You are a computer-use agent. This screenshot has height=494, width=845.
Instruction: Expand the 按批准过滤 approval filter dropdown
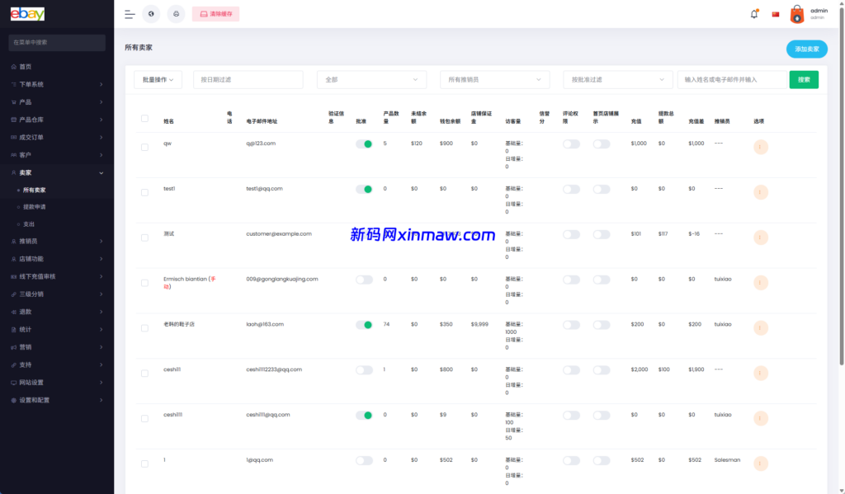[618, 79]
